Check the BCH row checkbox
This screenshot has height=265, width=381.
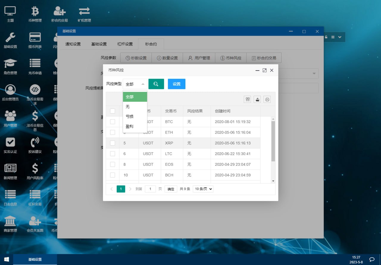pos(113,175)
